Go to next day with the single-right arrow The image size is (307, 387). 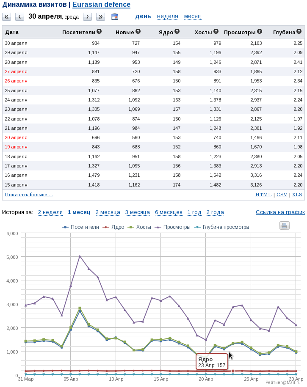[87, 17]
